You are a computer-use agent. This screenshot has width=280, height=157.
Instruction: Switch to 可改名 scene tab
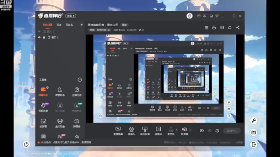(69, 25)
